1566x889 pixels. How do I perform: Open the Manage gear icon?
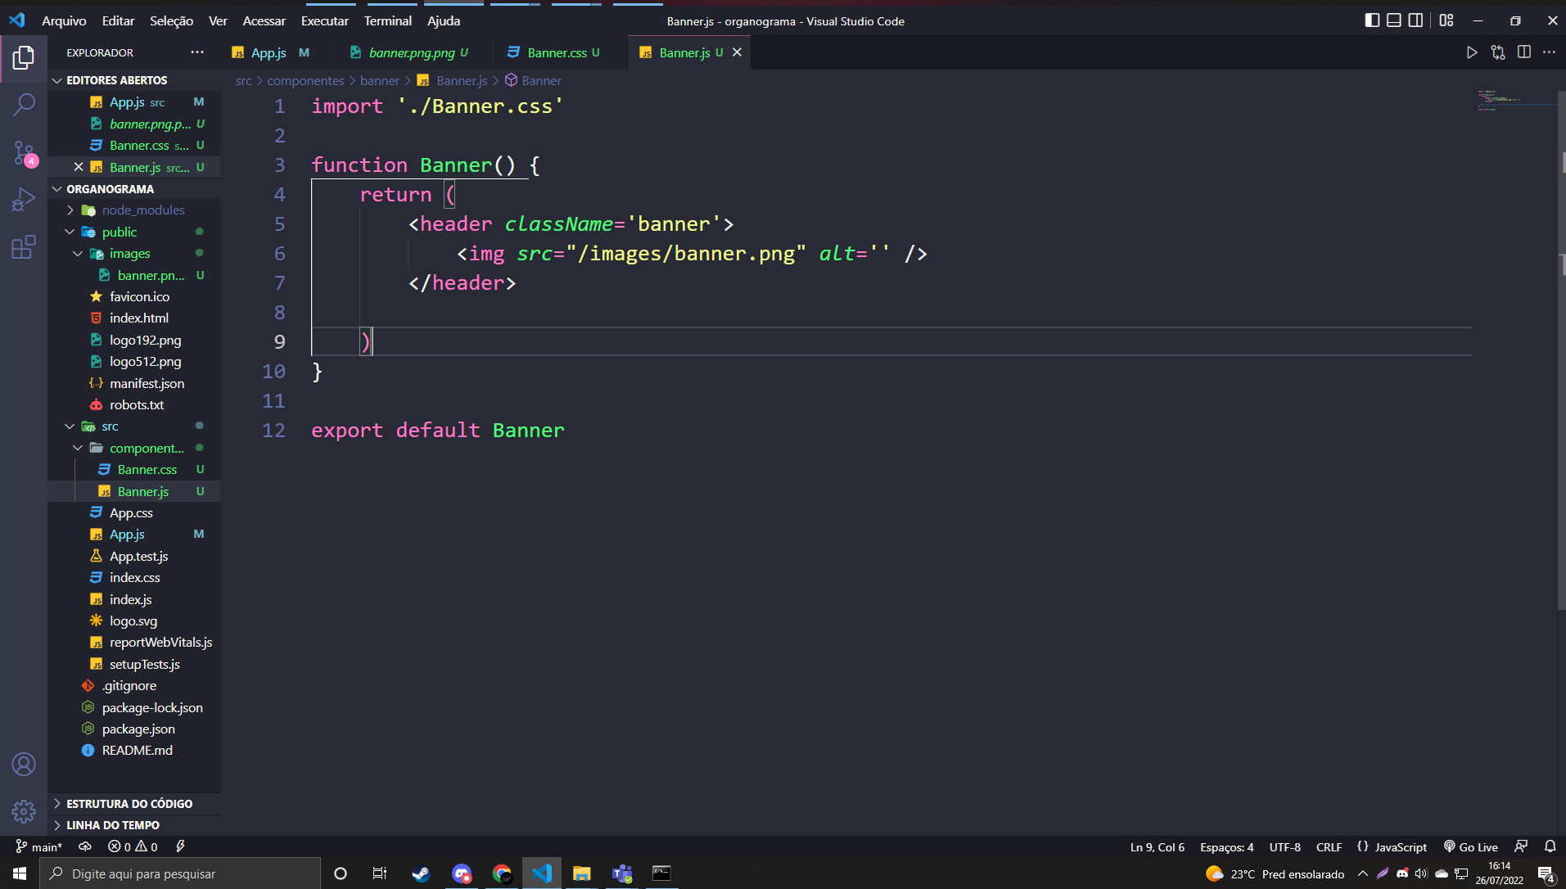(24, 811)
